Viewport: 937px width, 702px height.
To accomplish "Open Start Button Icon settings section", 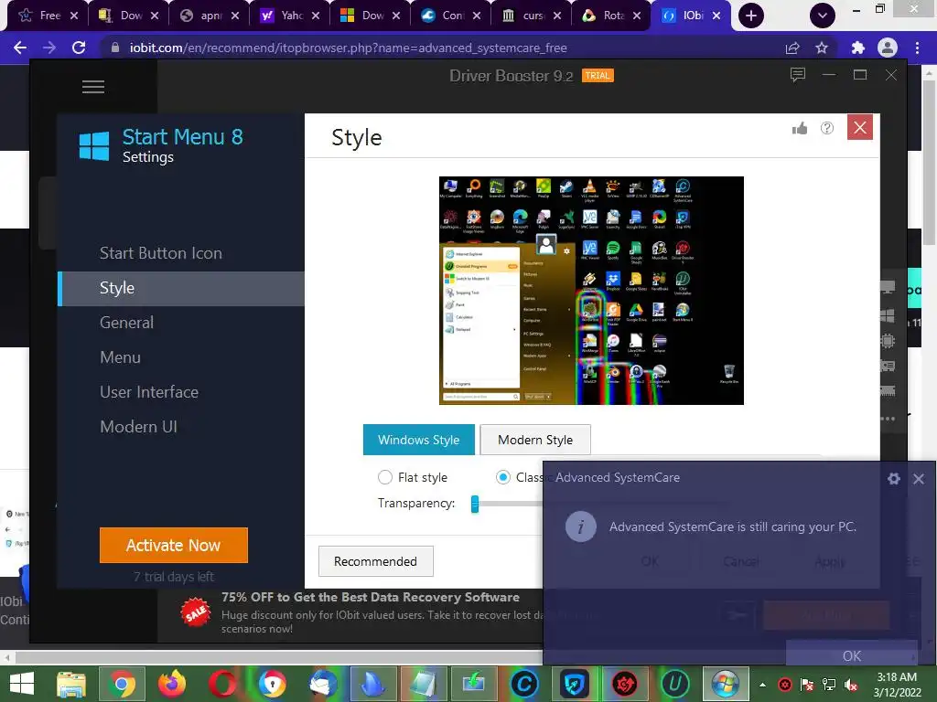I will (161, 253).
